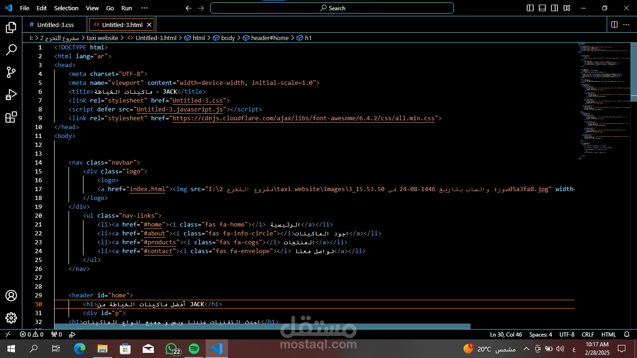
Task: Show more menus via the title bar ellipsis
Action: click(x=145, y=8)
